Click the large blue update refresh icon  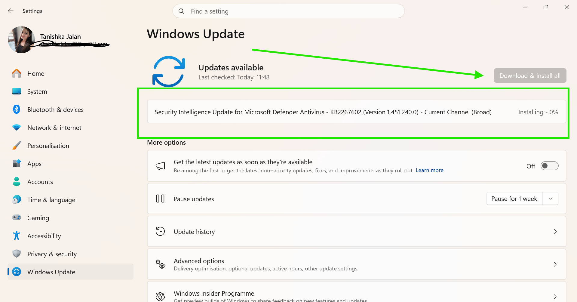pyautogui.click(x=169, y=72)
